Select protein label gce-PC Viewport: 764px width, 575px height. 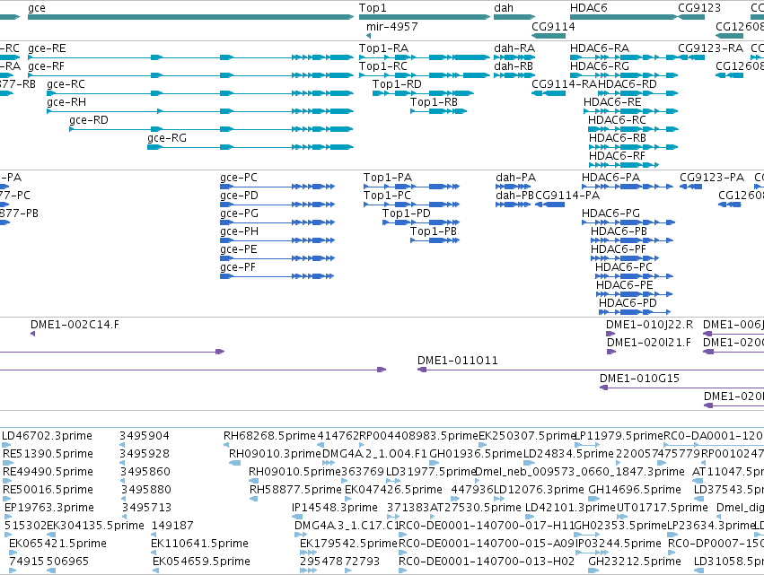(239, 178)
